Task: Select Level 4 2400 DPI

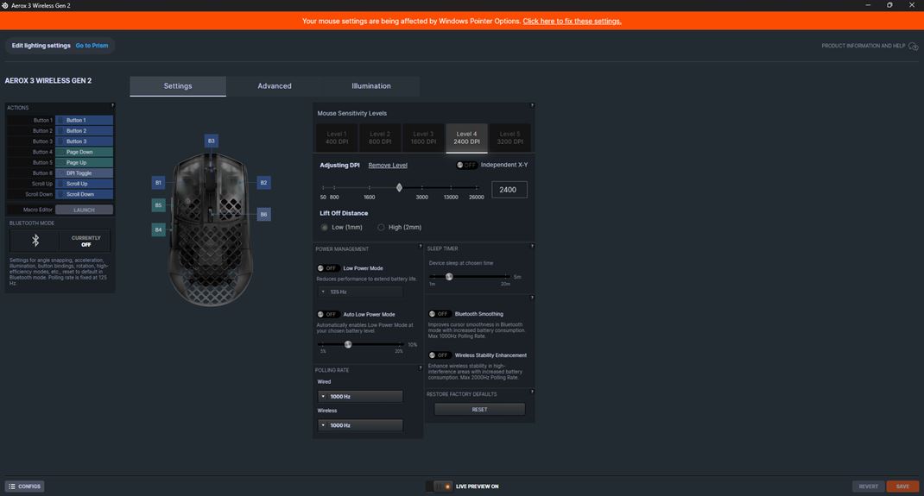Action: click(x=466, y=138)
